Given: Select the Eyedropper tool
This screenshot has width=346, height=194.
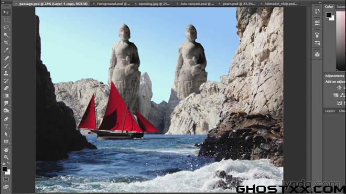Looking at the screenshot, I should tap(6, 50).
